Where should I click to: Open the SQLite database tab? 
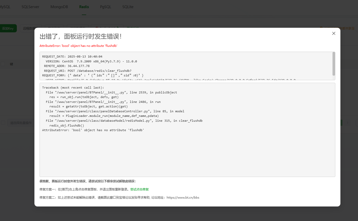click(128, 7)
